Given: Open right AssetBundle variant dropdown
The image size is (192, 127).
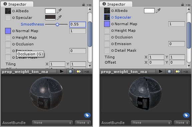Looking at the screenshot, I should 182,123.
